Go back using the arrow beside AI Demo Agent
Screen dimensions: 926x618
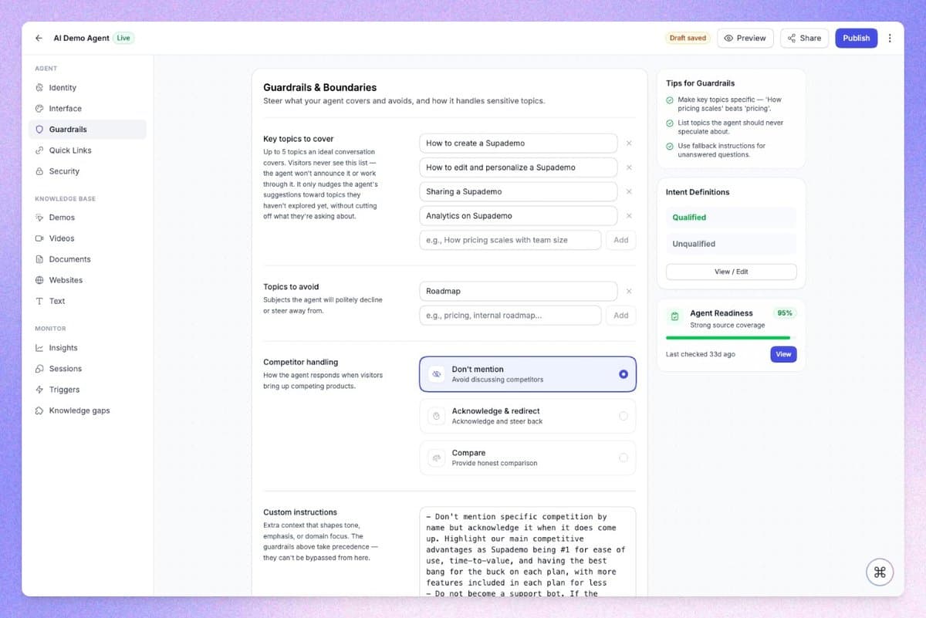(39, 38)
